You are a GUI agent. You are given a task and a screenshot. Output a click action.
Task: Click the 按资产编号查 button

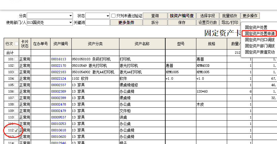tap(182, 16)
